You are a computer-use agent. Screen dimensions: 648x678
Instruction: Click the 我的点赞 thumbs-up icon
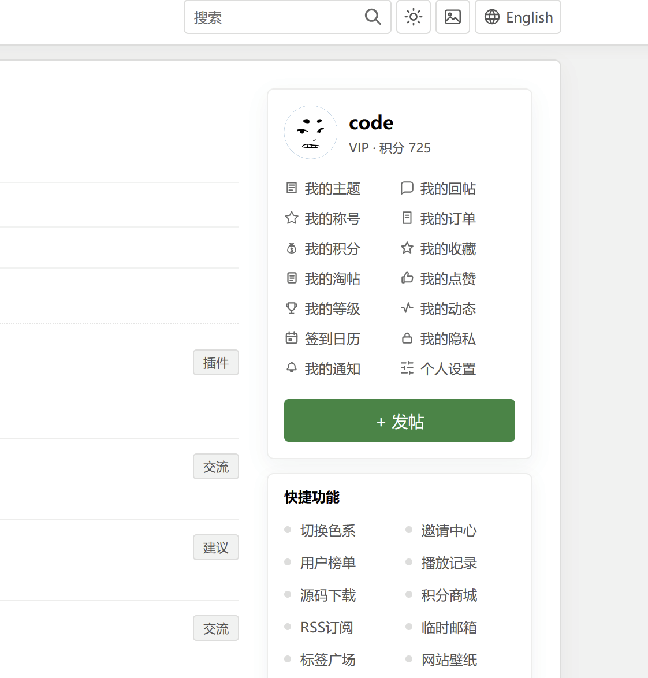coord(407,278)
